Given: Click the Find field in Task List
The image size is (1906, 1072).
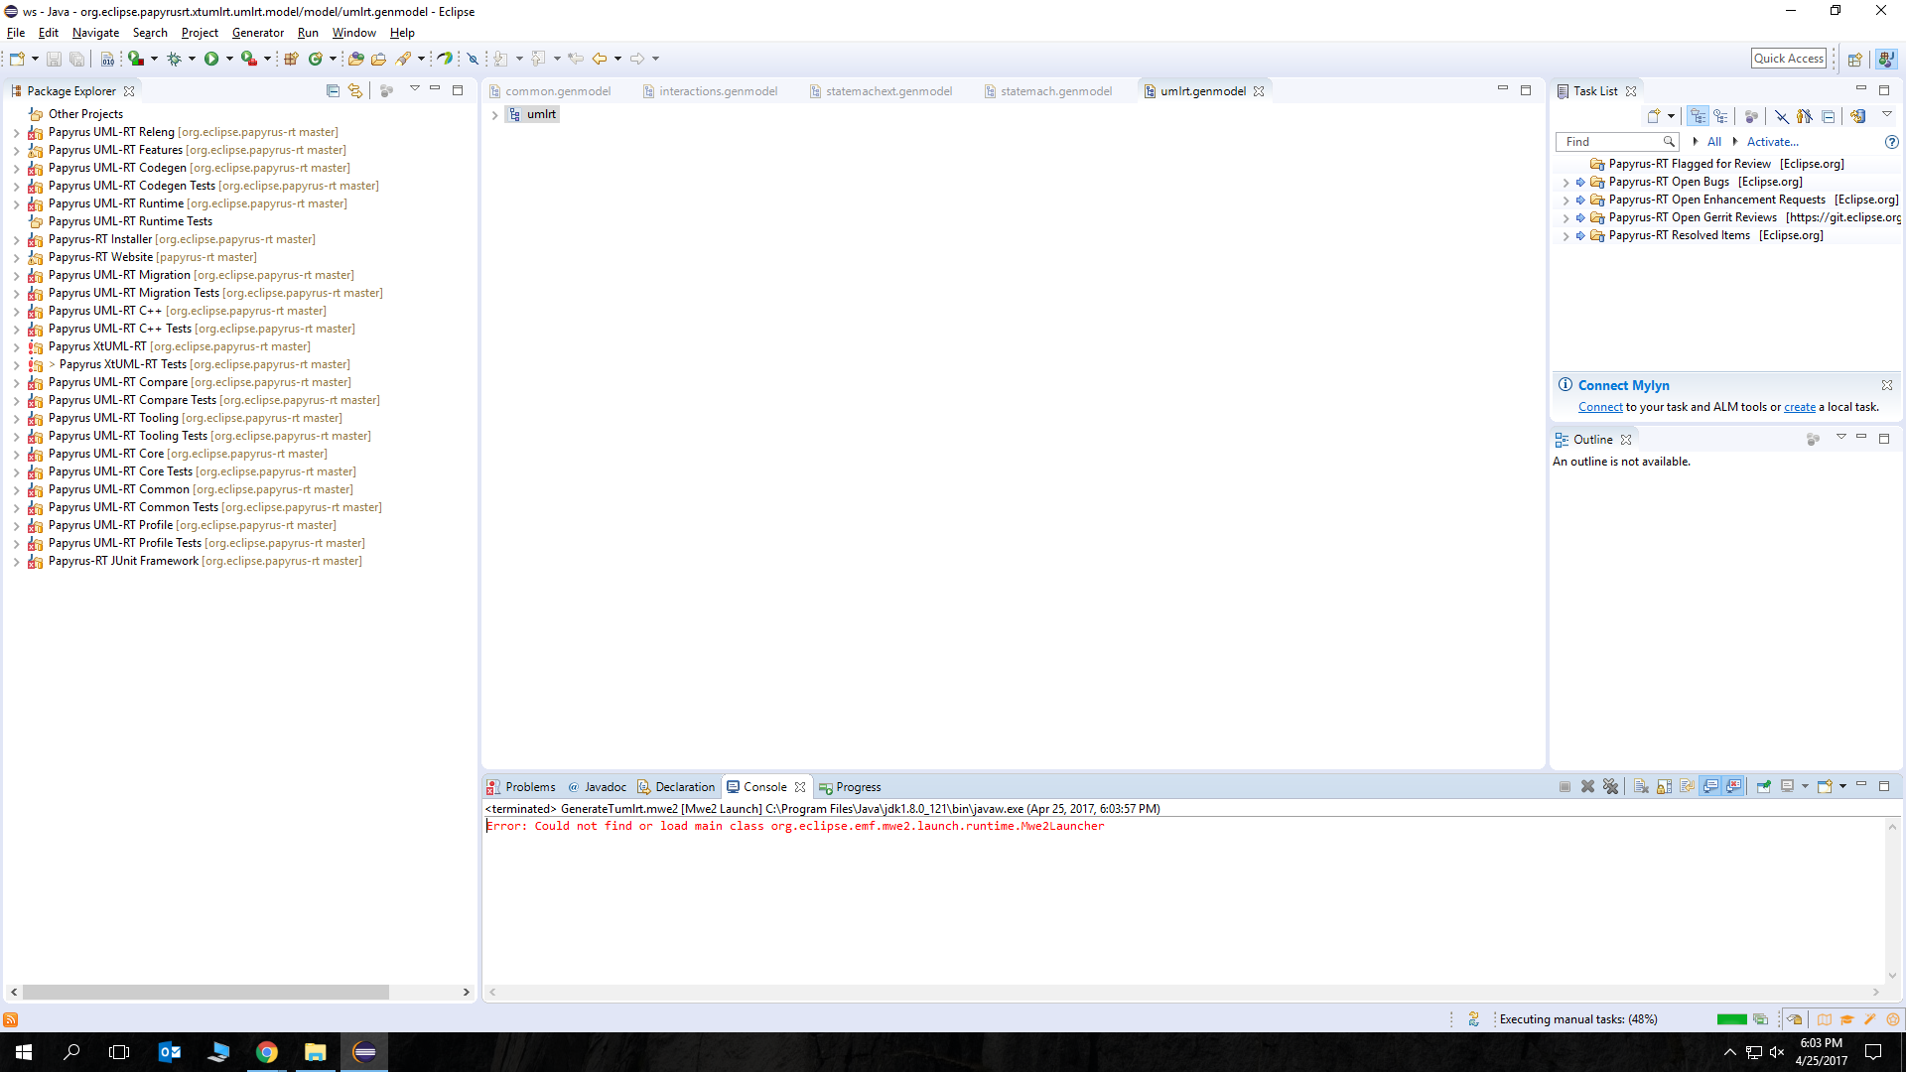Looking at the screenshot, I should tap(1616, 142).
